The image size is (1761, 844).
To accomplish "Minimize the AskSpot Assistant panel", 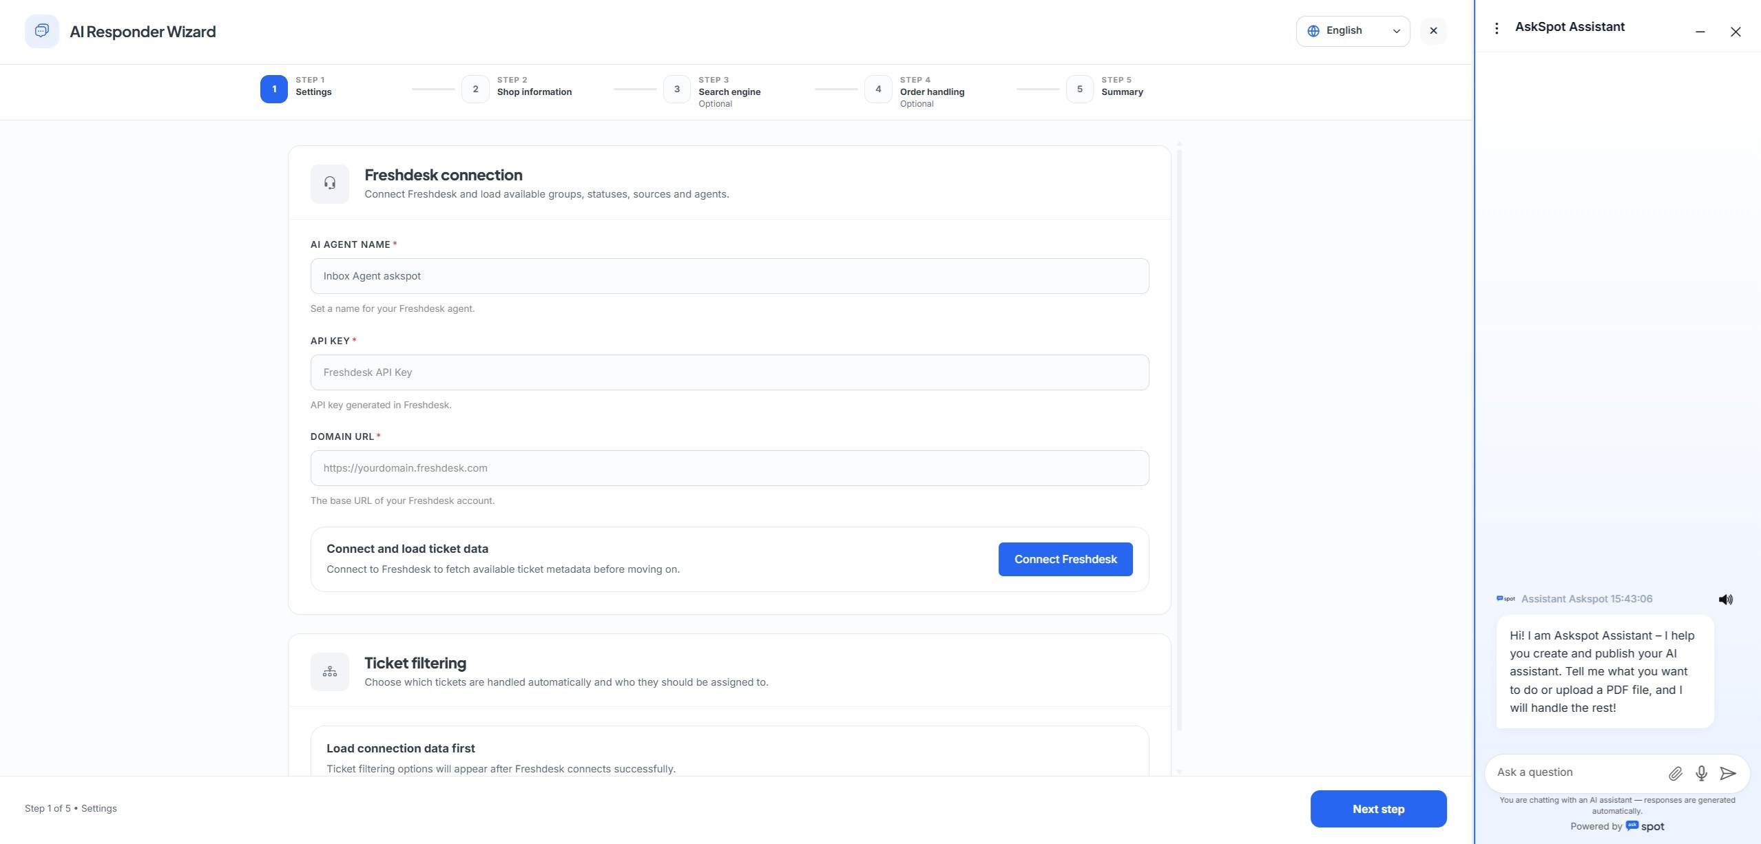I will click(1700, 32).
